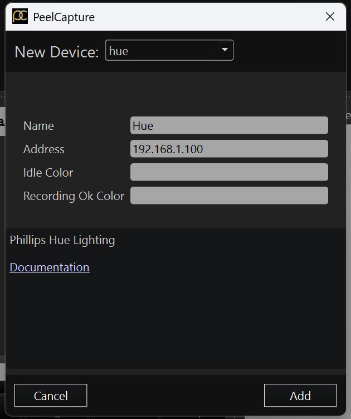Click the New Device: label

click(x=57, y=52)
